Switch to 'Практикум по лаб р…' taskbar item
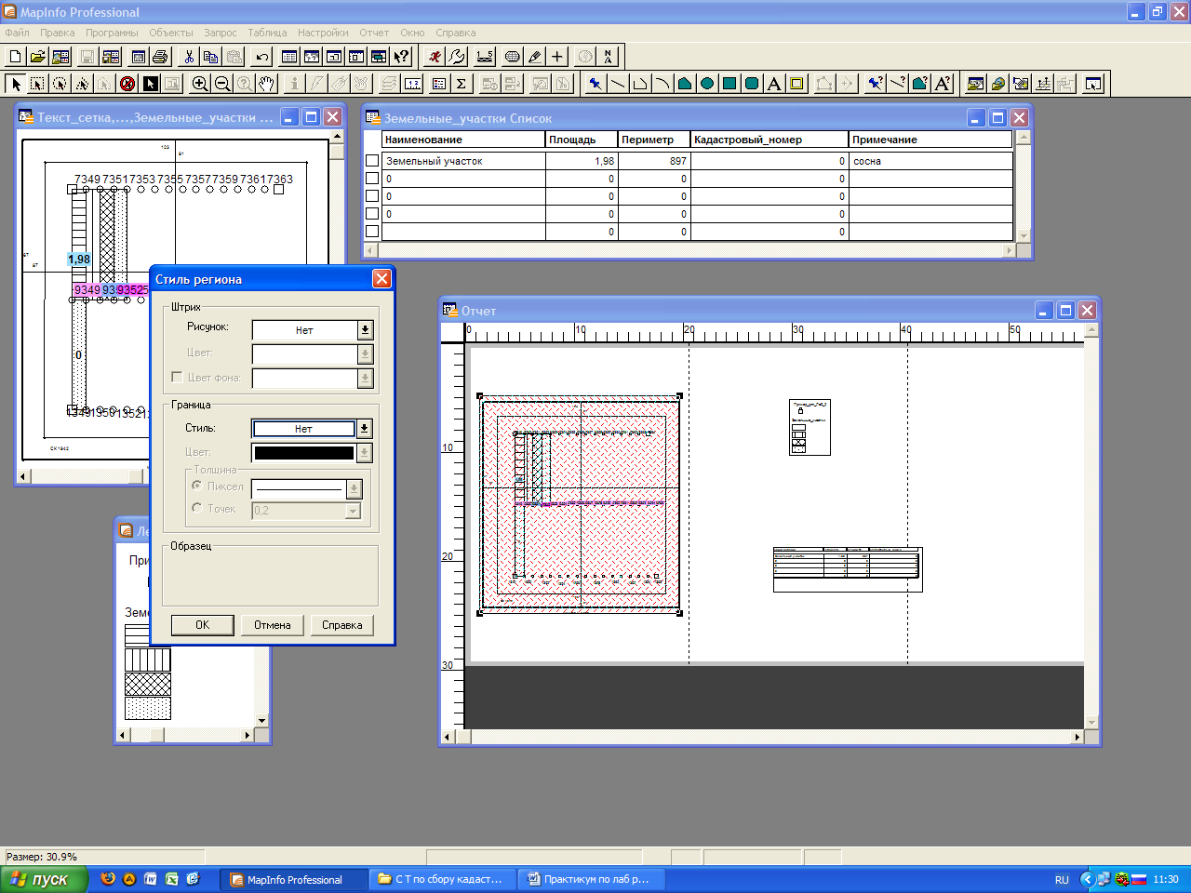Viewport: 1191px width, 893px height. pos(592,879)
